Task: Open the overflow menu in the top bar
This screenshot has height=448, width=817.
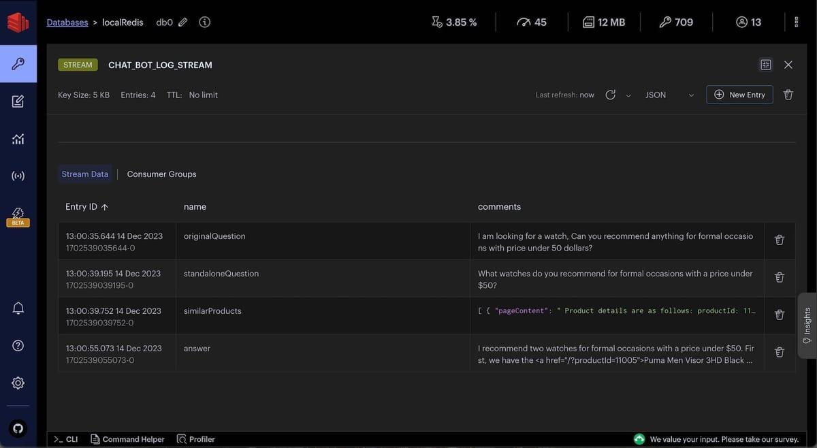Action: [x=796, y=22]
